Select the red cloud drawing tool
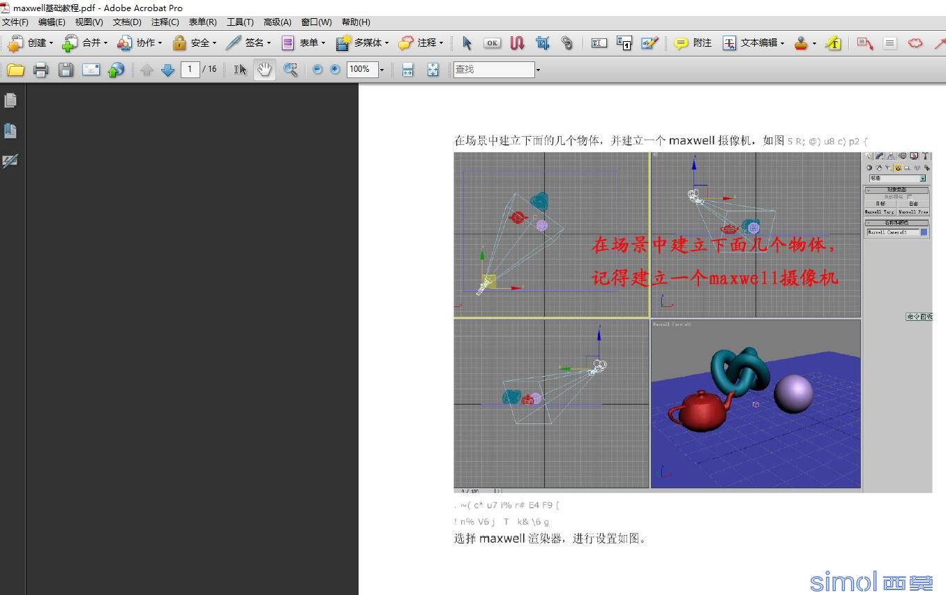 [x=915, y=43]
